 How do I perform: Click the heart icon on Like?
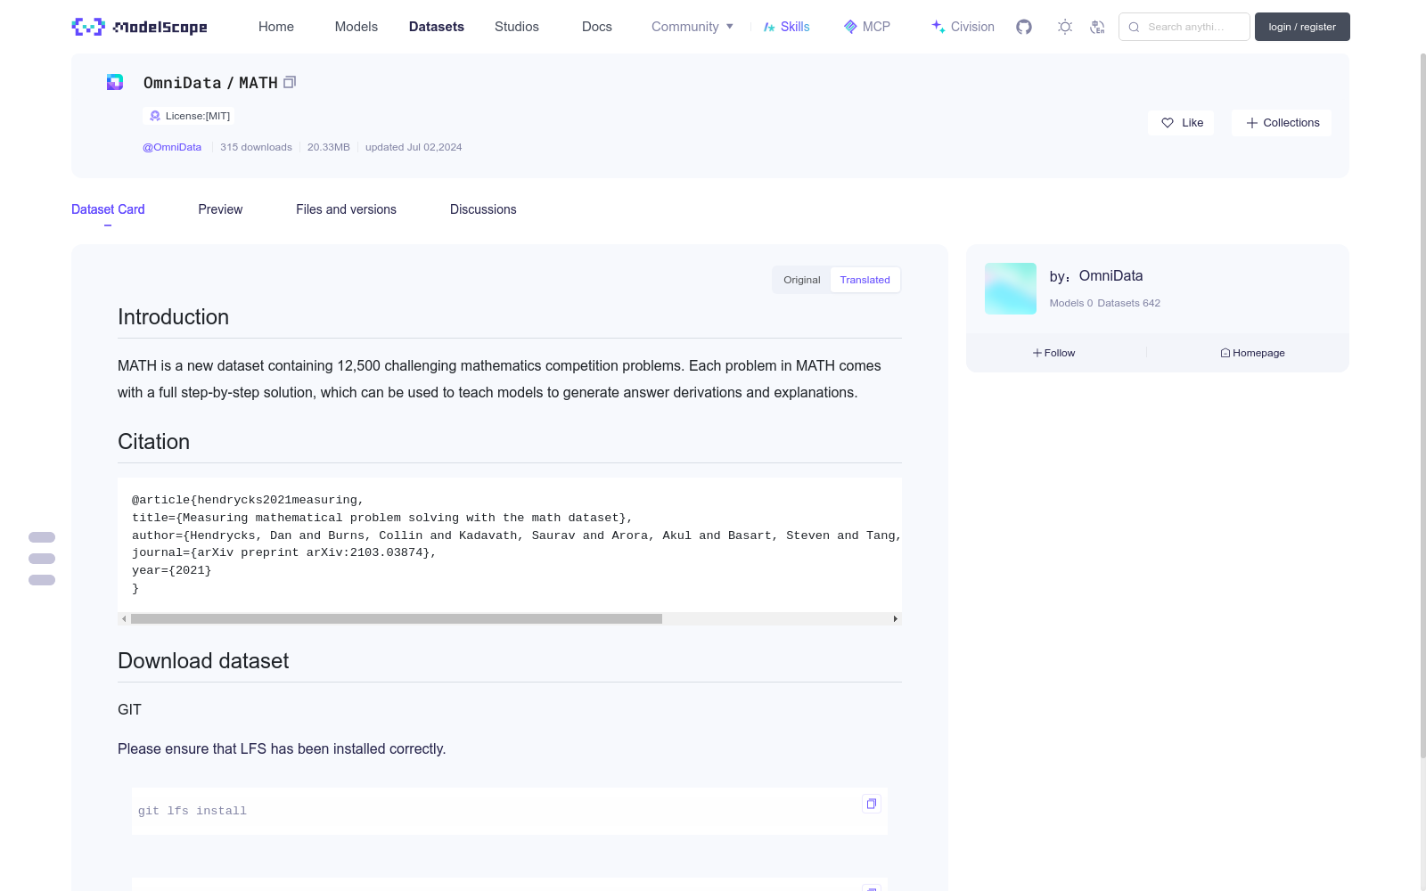pyautogui.click(x=1168, y=123)
